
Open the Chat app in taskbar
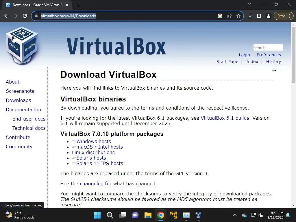tap(135, 215)
